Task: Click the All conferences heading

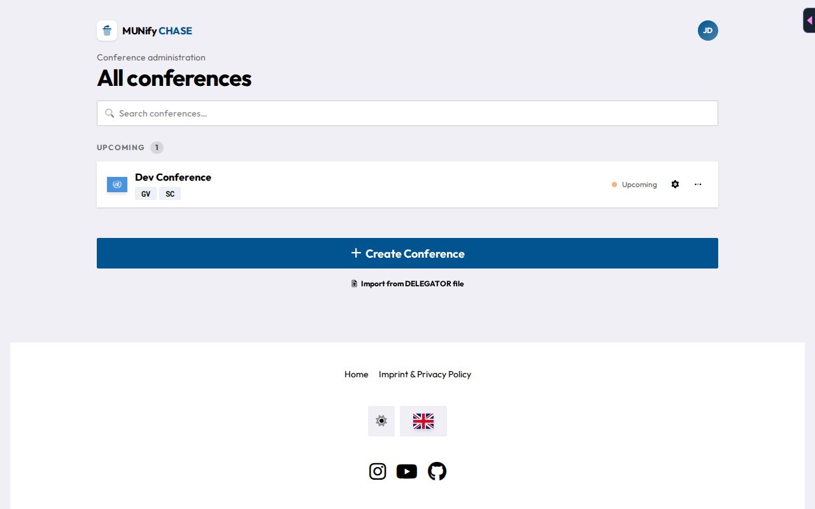Action: [x=174, y=78]
